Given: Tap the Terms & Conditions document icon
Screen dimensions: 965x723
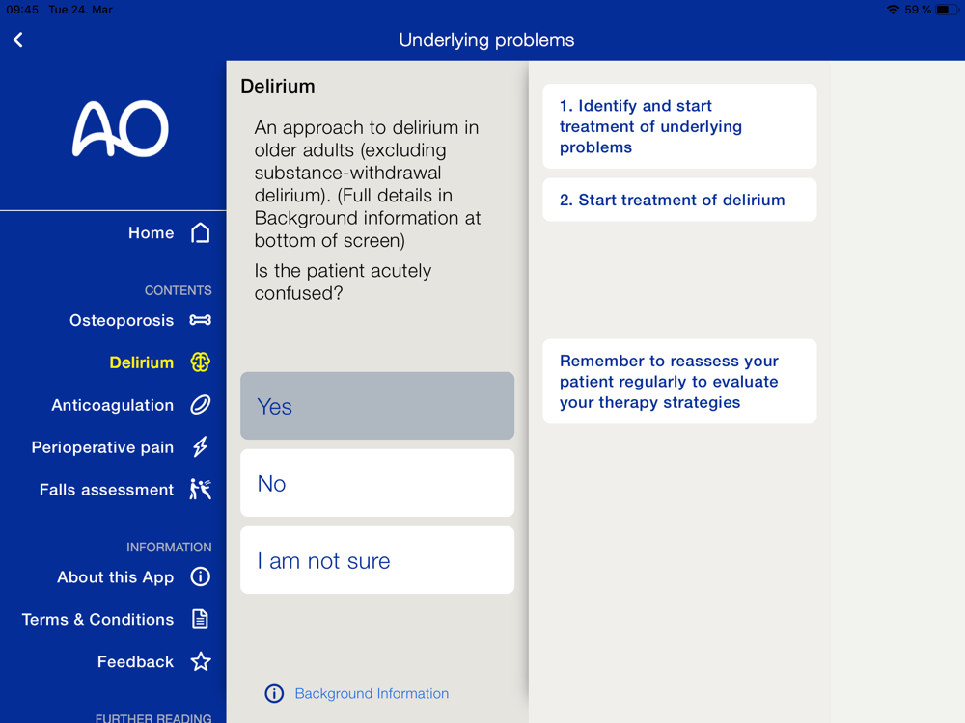Looking at the screenshot, I should pos(200,619).
